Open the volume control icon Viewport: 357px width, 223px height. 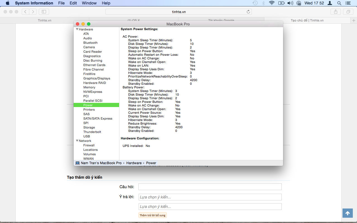(x=290, y=3)
